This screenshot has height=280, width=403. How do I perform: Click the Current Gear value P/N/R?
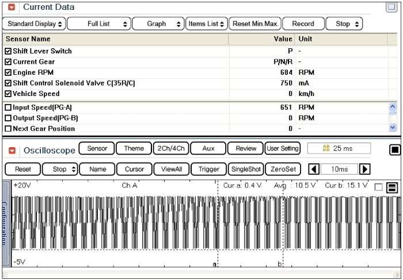(x=283, y=62)
